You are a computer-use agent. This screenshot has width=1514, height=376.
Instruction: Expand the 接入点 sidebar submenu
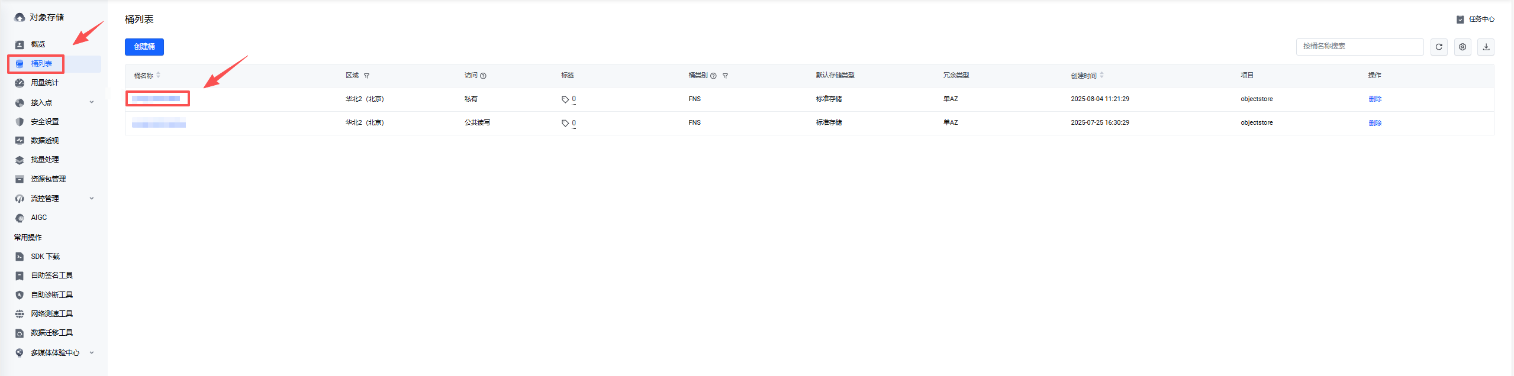[x=92, y=102]
